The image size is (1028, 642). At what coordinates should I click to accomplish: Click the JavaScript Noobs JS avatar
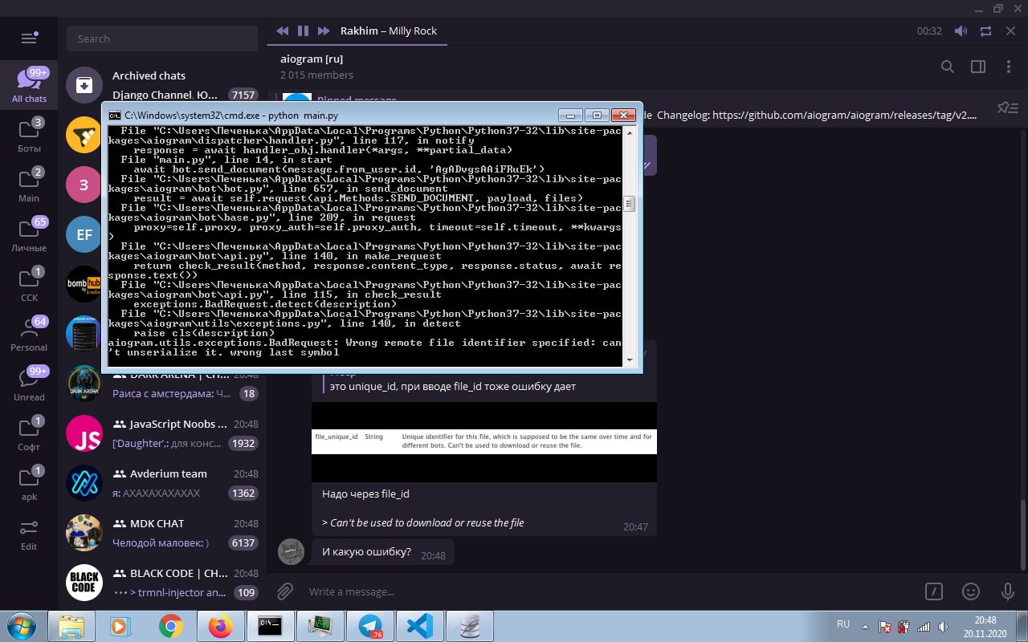84,433
